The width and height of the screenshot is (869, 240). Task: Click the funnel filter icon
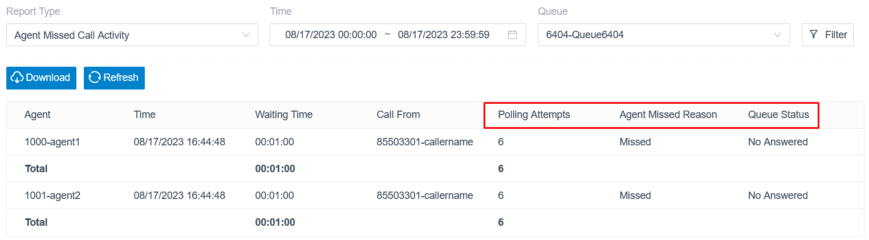tap(814, 35)
